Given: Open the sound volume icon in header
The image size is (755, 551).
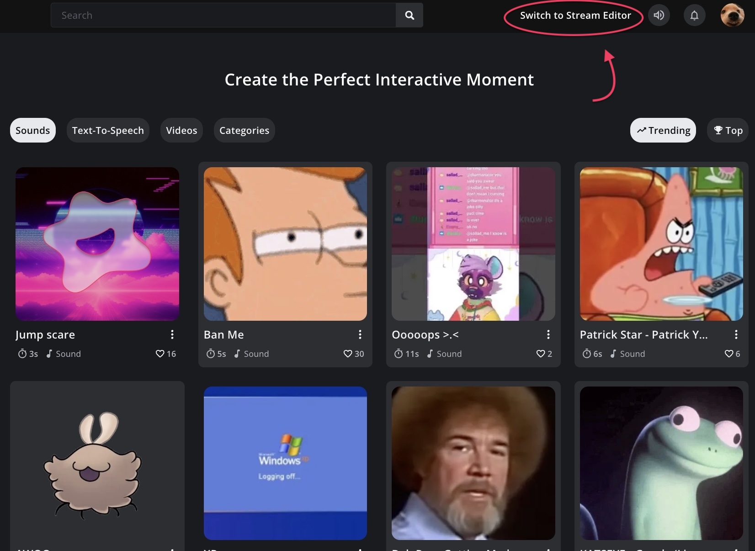Looking at the screenshot, I should tap(659, 16).
